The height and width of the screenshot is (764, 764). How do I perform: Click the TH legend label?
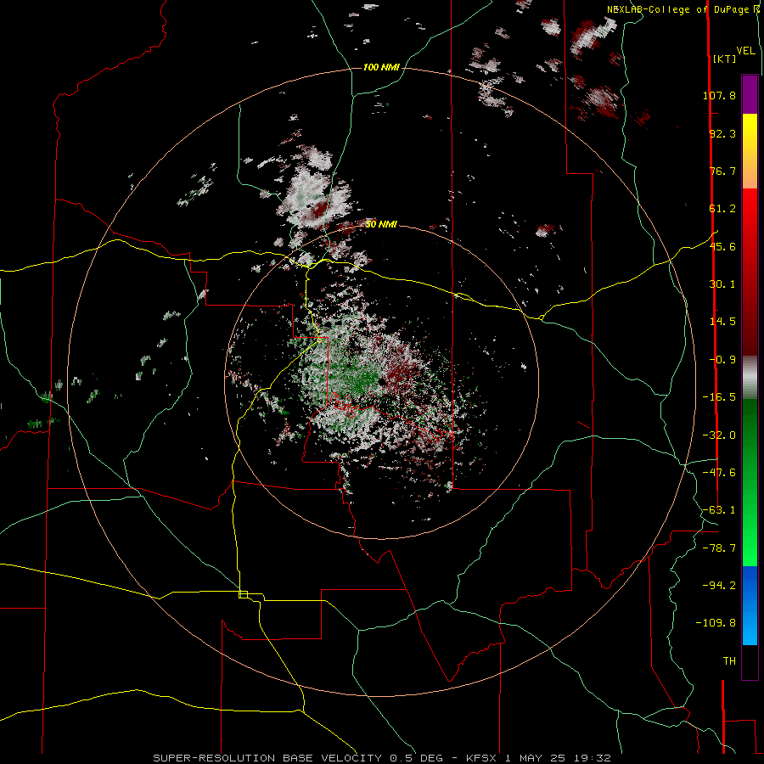coord(729,660)
